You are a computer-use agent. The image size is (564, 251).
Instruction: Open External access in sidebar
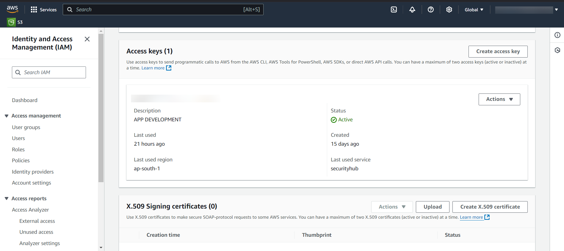point(37,221)
